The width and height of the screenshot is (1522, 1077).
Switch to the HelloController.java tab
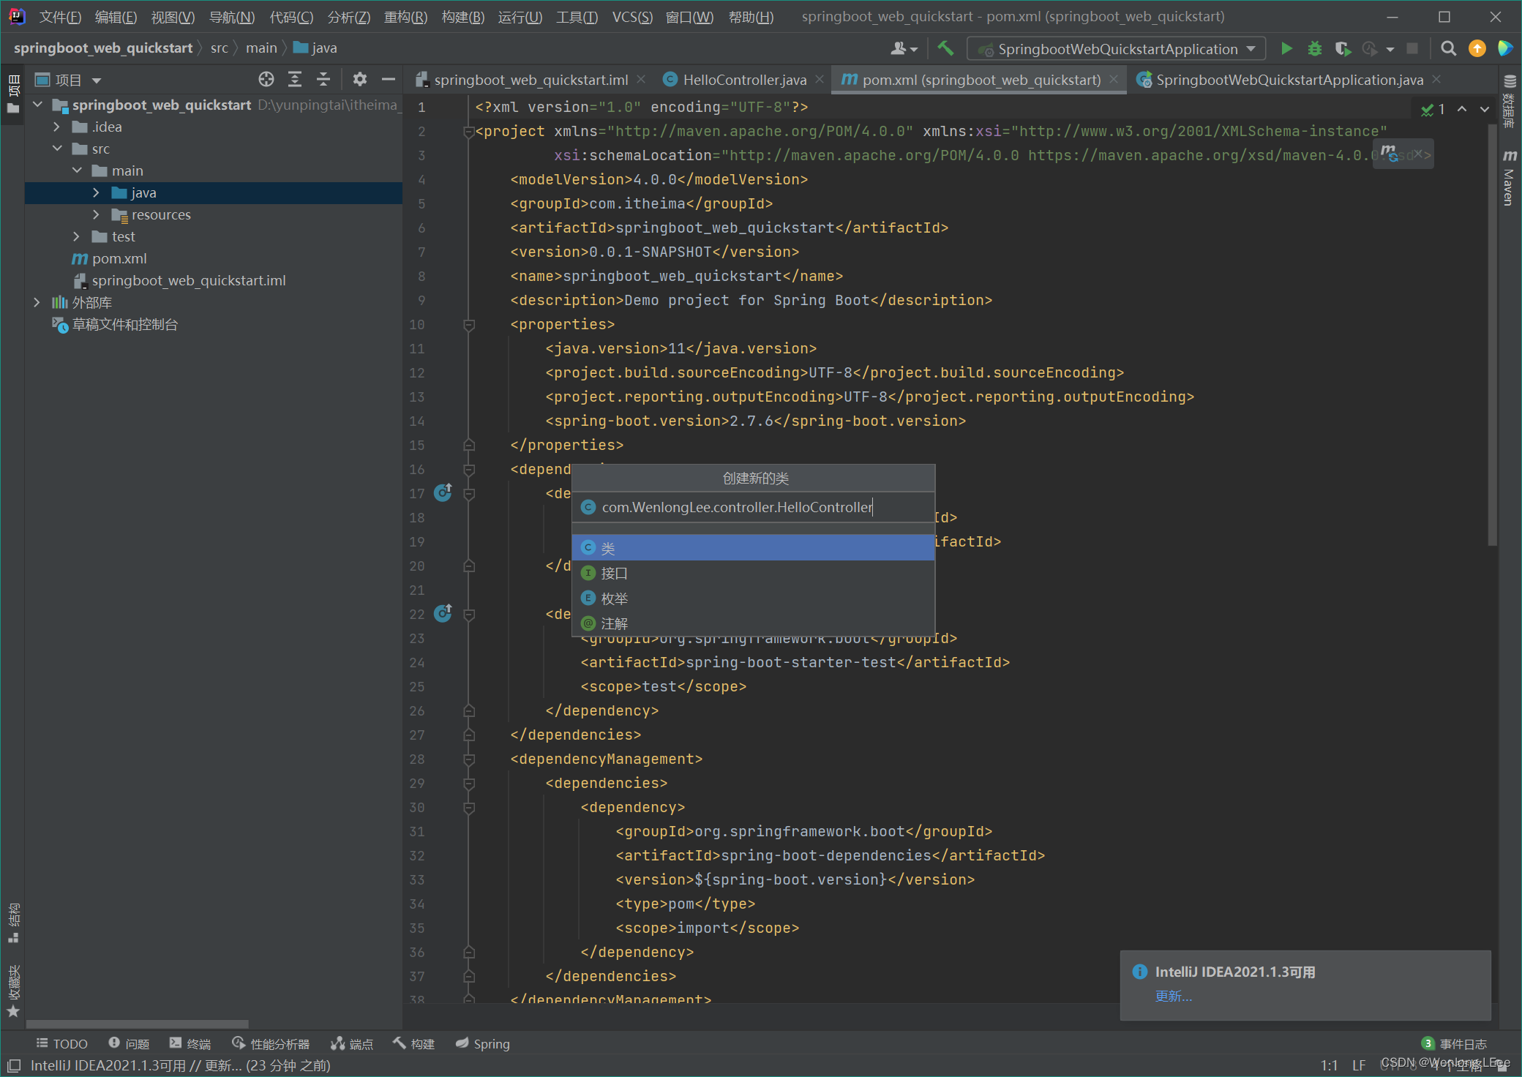pyautogui.click(x=743, y=79)
